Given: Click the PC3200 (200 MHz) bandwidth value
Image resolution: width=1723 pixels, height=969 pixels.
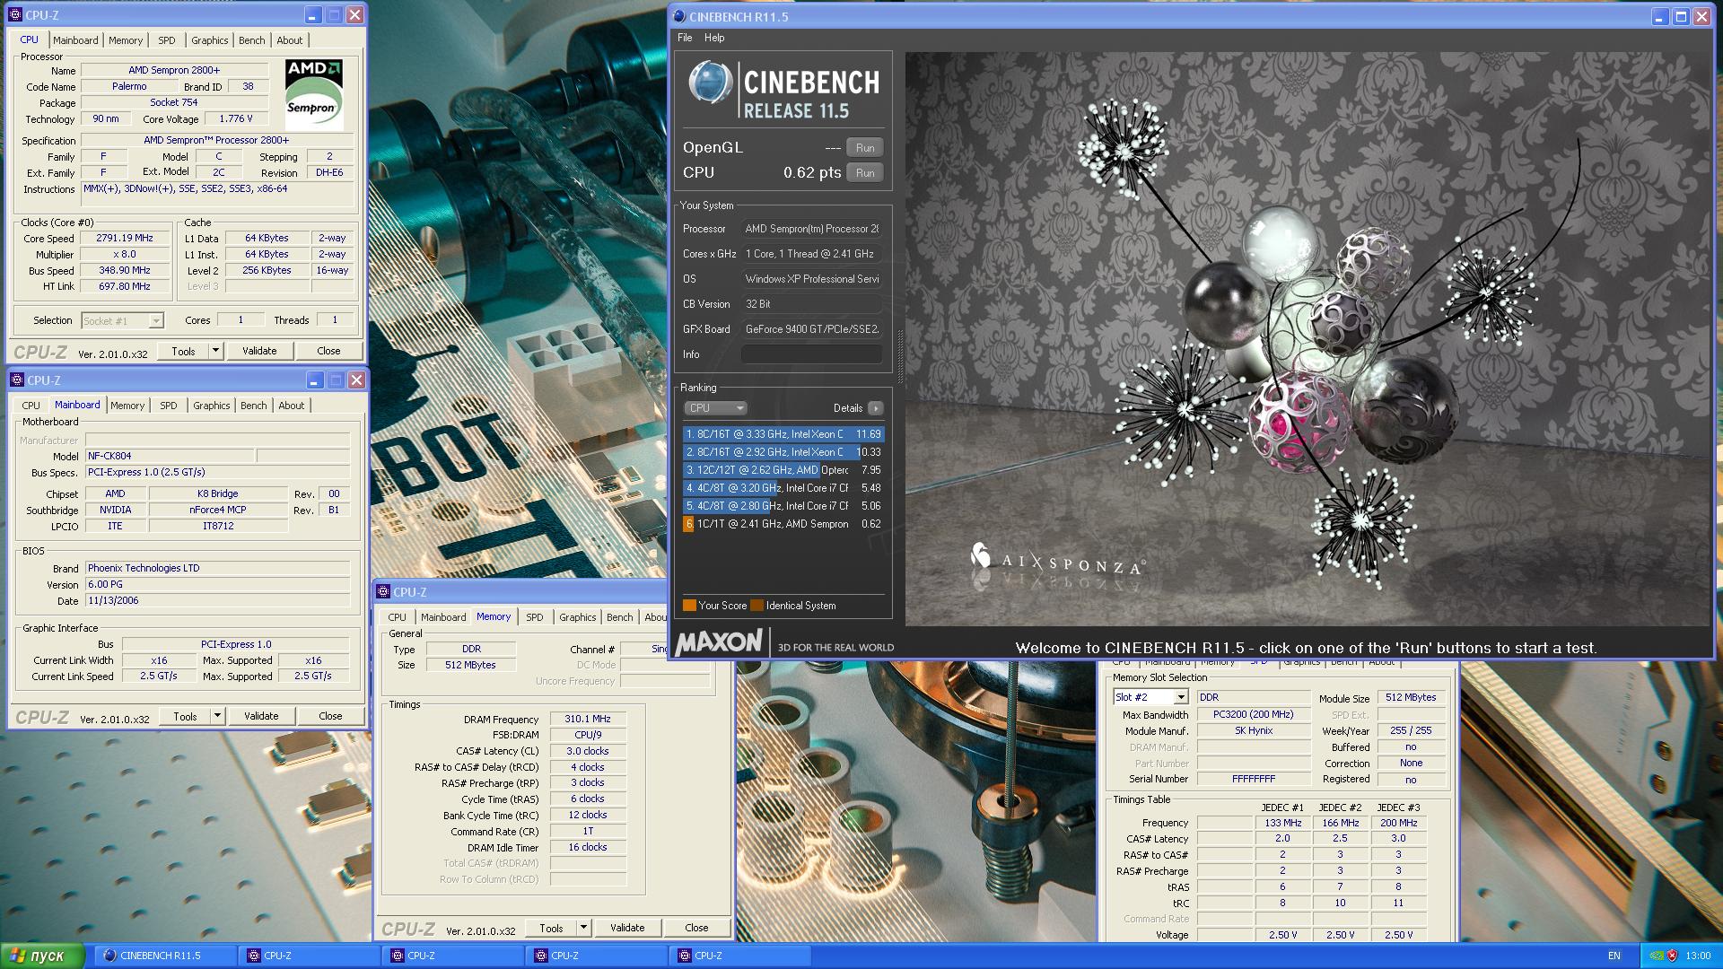Looking at the screenshot, I should click(x=1253, y=715).
